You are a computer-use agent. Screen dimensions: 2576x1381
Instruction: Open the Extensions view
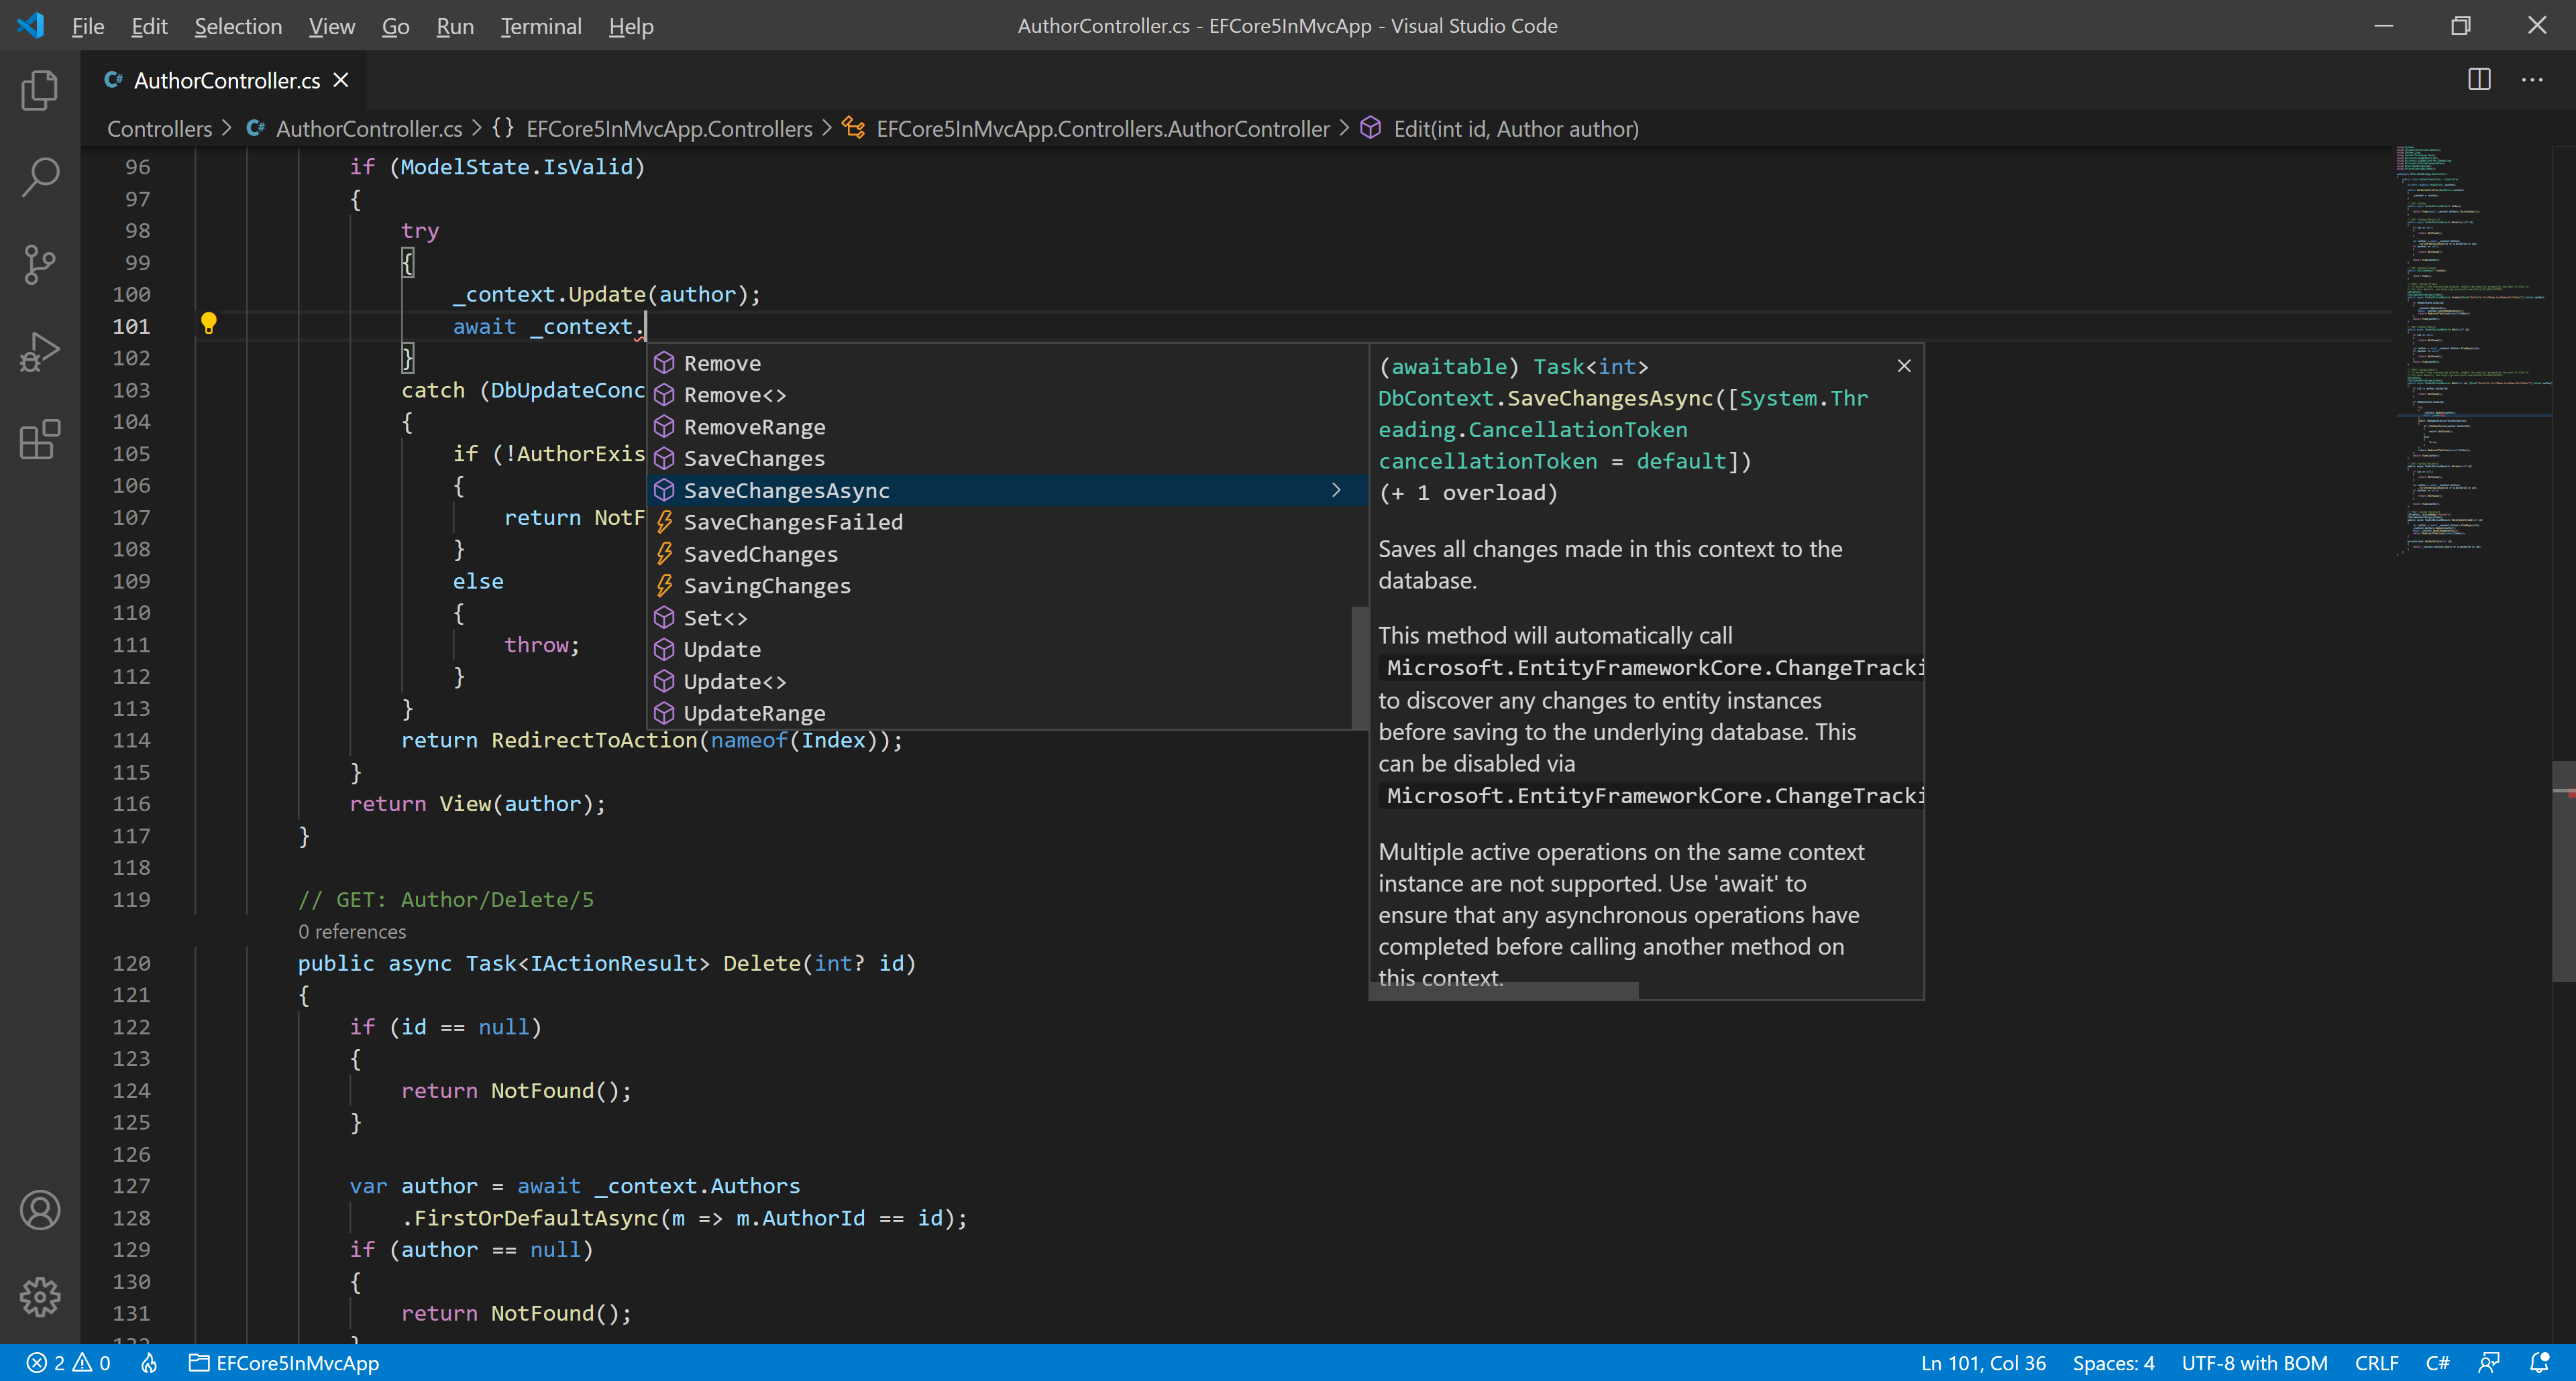point(40,438)
